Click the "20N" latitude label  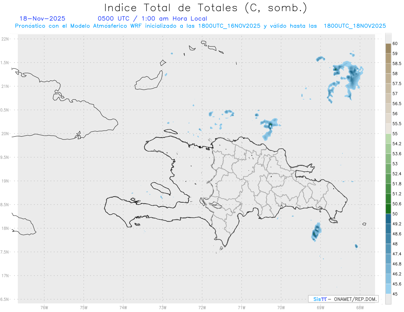tap(6, 134)
